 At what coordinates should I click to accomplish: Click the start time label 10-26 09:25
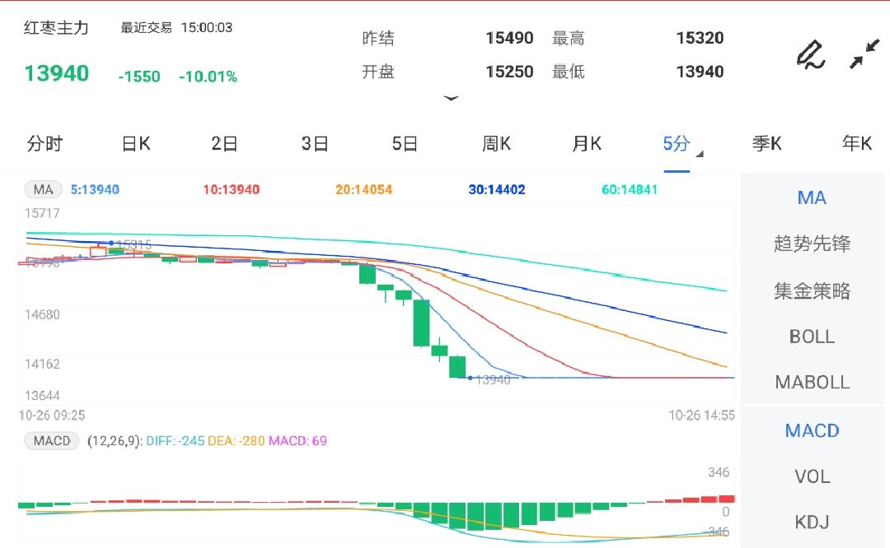[x=52, y=416]
